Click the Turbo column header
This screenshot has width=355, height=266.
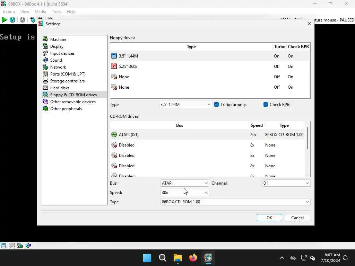coord(280,47)
